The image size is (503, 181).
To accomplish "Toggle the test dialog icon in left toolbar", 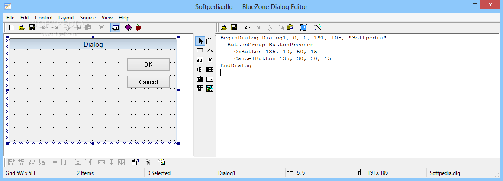I will (x=115, y=28).
